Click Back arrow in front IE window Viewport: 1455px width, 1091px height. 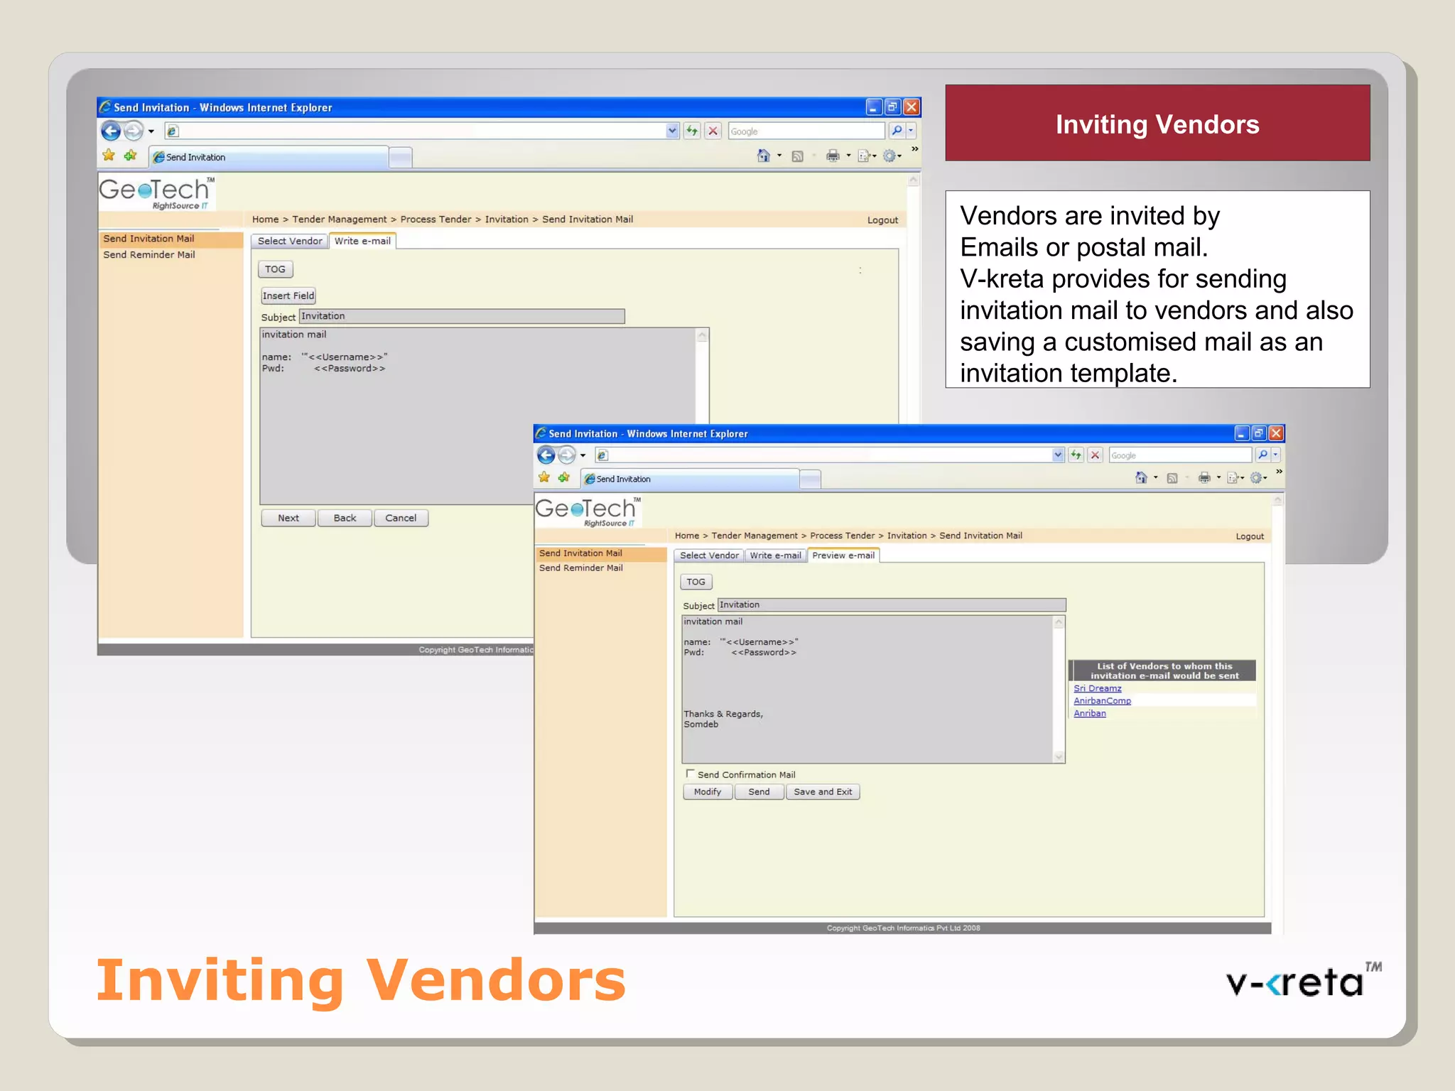click(x=546, y=455)
